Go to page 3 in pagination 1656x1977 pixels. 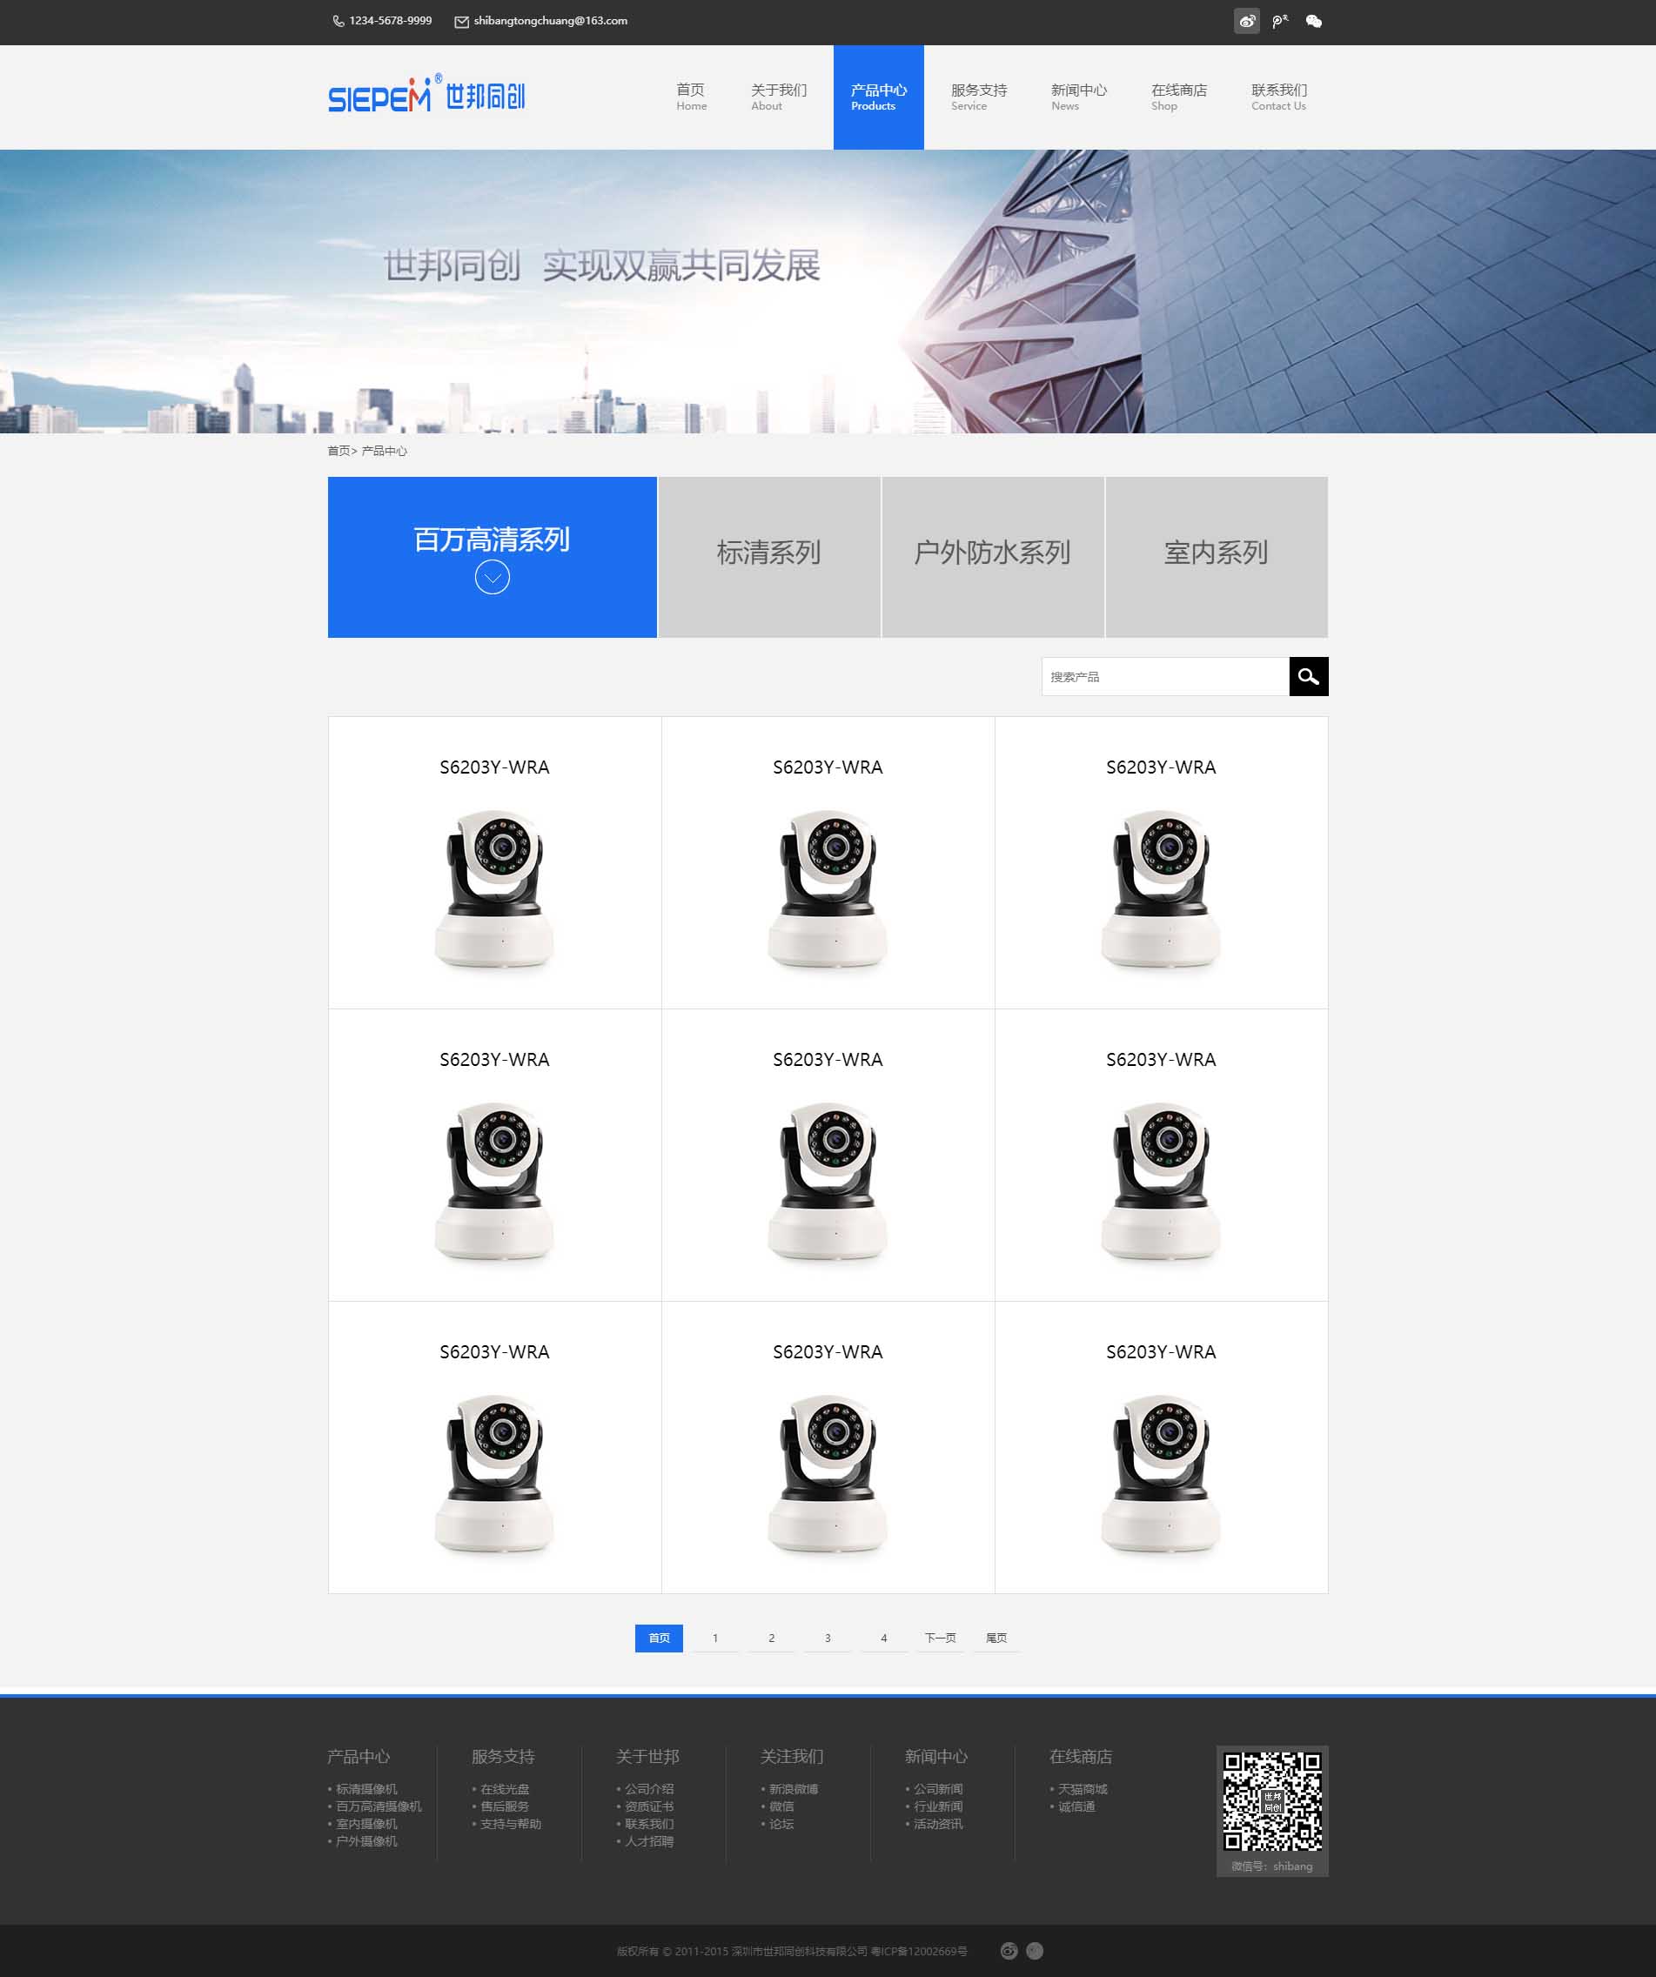(x=828, y=1639)
